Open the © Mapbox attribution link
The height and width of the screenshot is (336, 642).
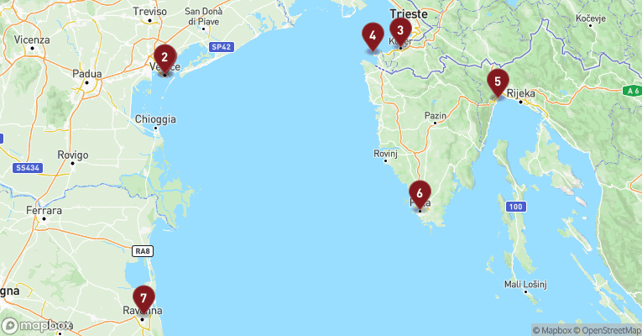click(552, 330)
